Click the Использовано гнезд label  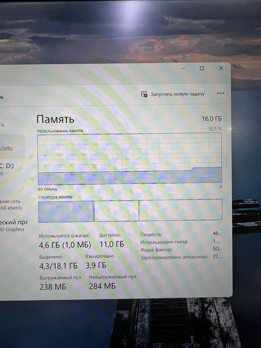coord(164,242)
